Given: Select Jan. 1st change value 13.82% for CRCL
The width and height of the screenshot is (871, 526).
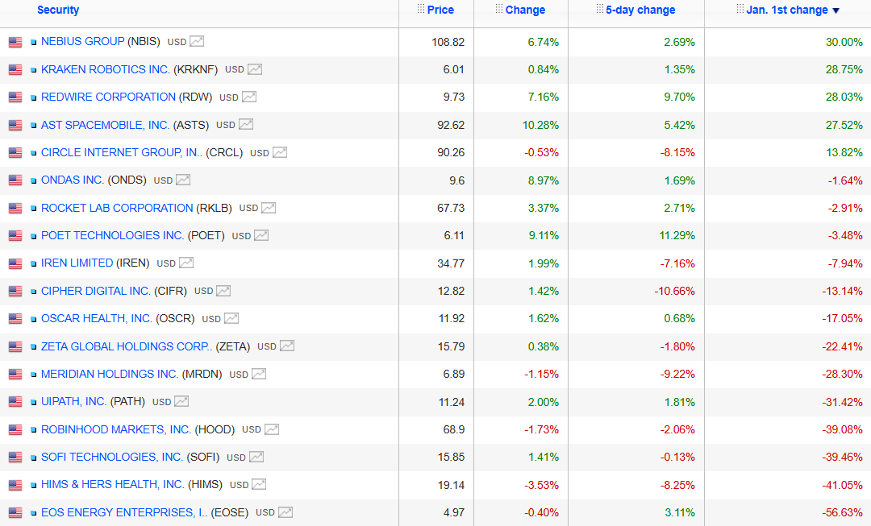Looking at the screenshot, I should [x=844, y=152].
